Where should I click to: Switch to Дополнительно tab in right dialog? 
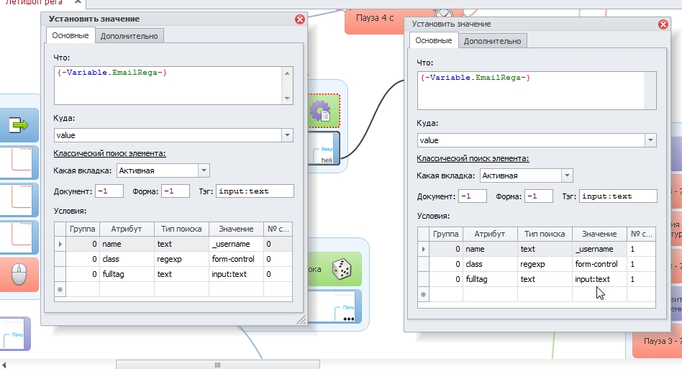tap(492, 41)
